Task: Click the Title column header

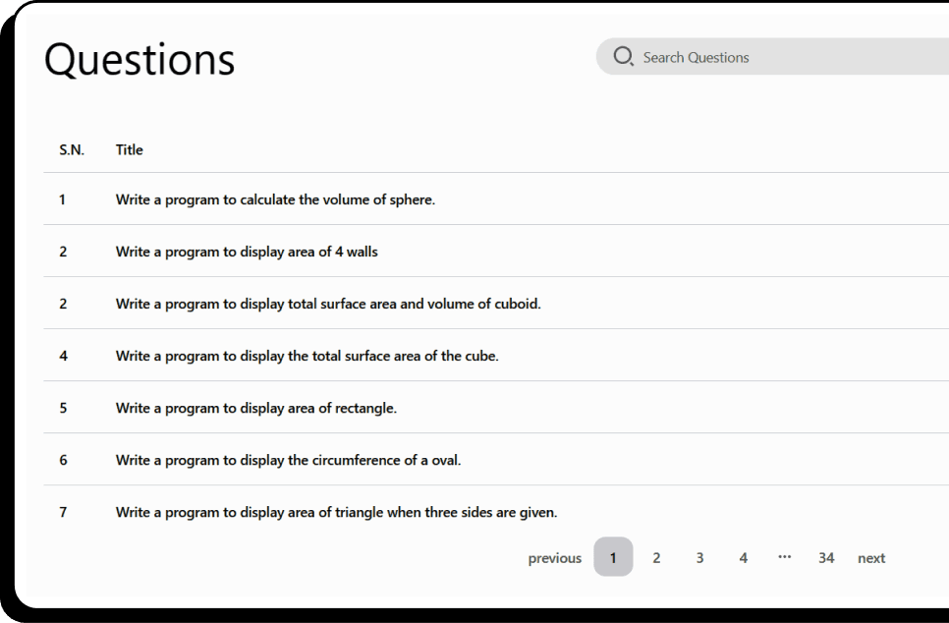Action: [129, 149]
